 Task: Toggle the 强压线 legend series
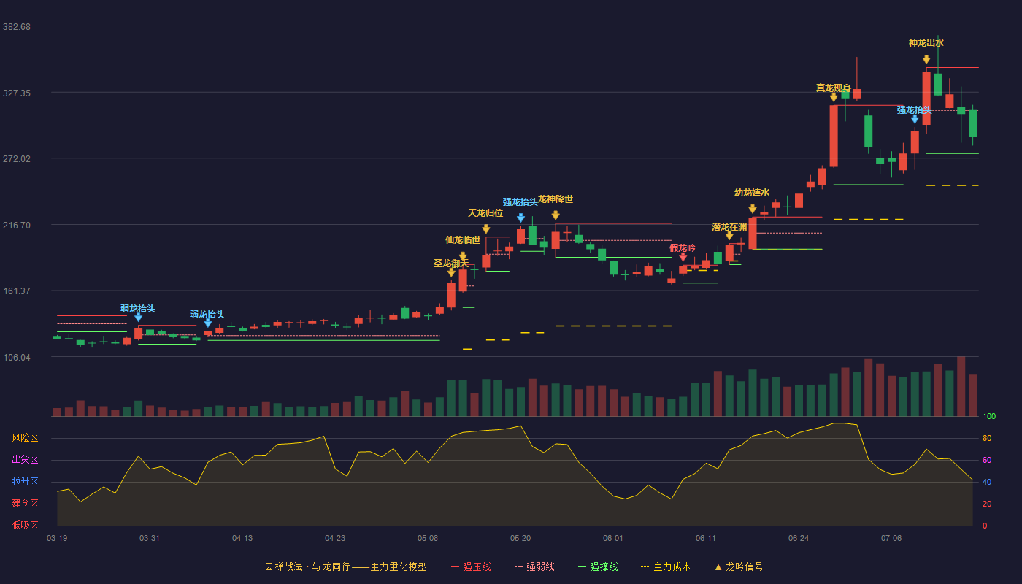point(471,566)
